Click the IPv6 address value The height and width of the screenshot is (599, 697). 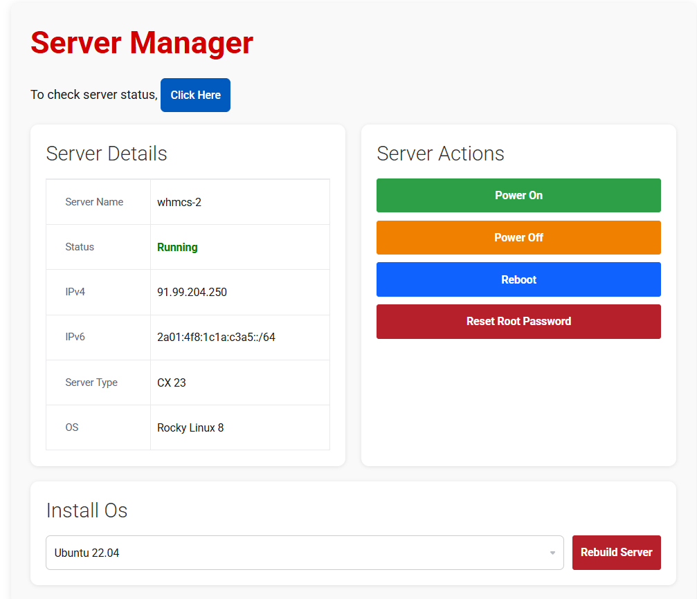coord(216,337)
